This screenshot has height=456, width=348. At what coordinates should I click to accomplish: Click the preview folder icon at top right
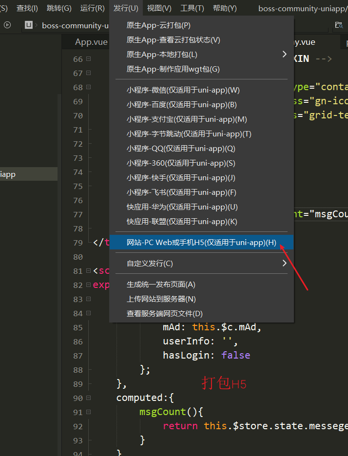coord(339,25)
